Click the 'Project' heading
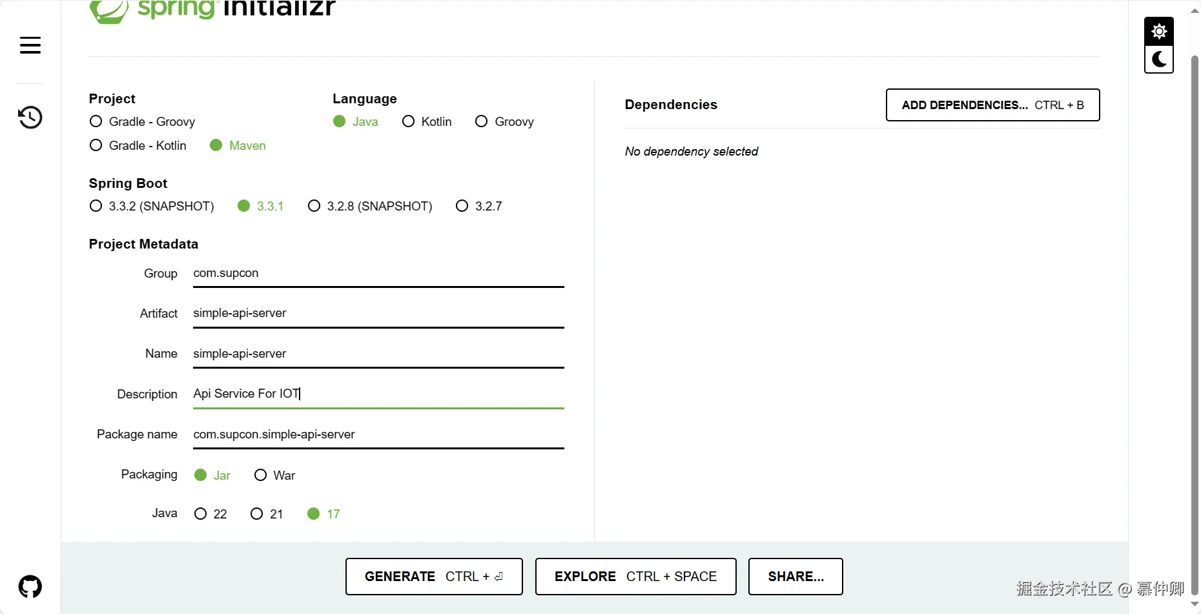1201x614 pixels. [x=112, y=99]
